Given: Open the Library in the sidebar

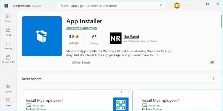Looking at the screenshot, I should [x=8, y=88].
